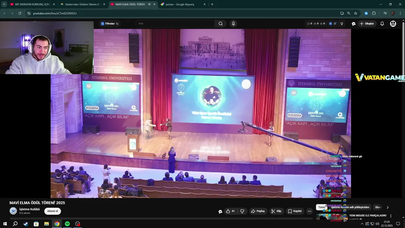The image size is (405, 228).
Task: Open the Chrome profile avatar
Action: tap(393, 13)
